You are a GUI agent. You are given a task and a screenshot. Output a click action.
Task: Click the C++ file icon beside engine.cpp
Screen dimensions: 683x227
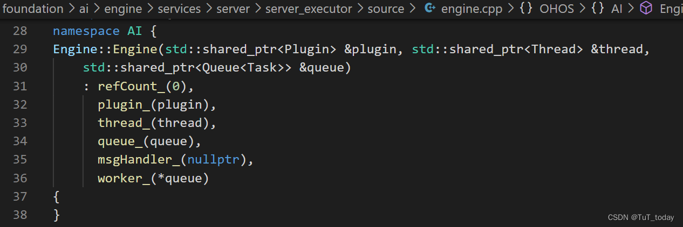(x=430, y=8)
